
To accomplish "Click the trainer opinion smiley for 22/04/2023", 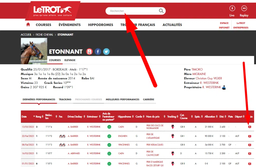I will pyautogui.click(x=109, y=136).
